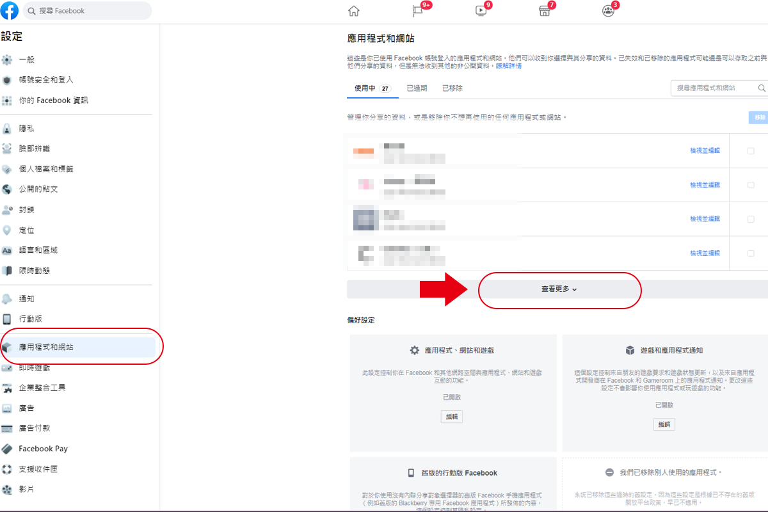Click 編輯 under 遊戲和應用程式通知
768x512 pixels.
click(x=664, y=424)
